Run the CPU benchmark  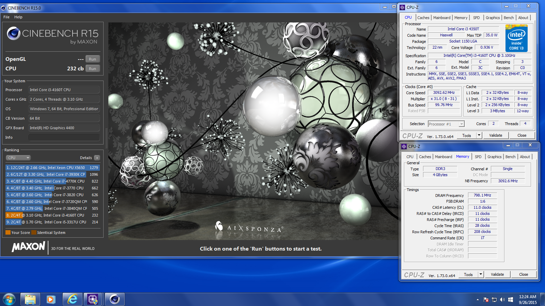(92, 69)
